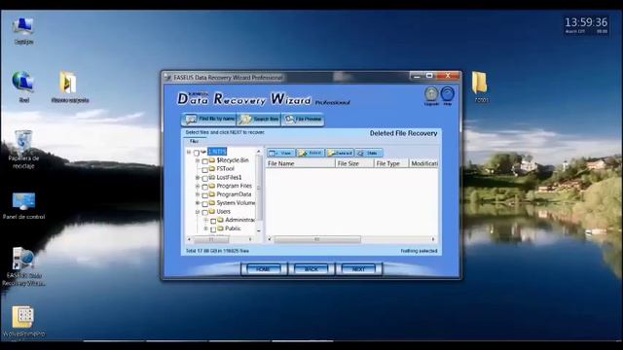Expand the $Recycle.Bin tree node
Image resolution: width=623 pixels, height=350 pixels.
[x=198, y=160]
